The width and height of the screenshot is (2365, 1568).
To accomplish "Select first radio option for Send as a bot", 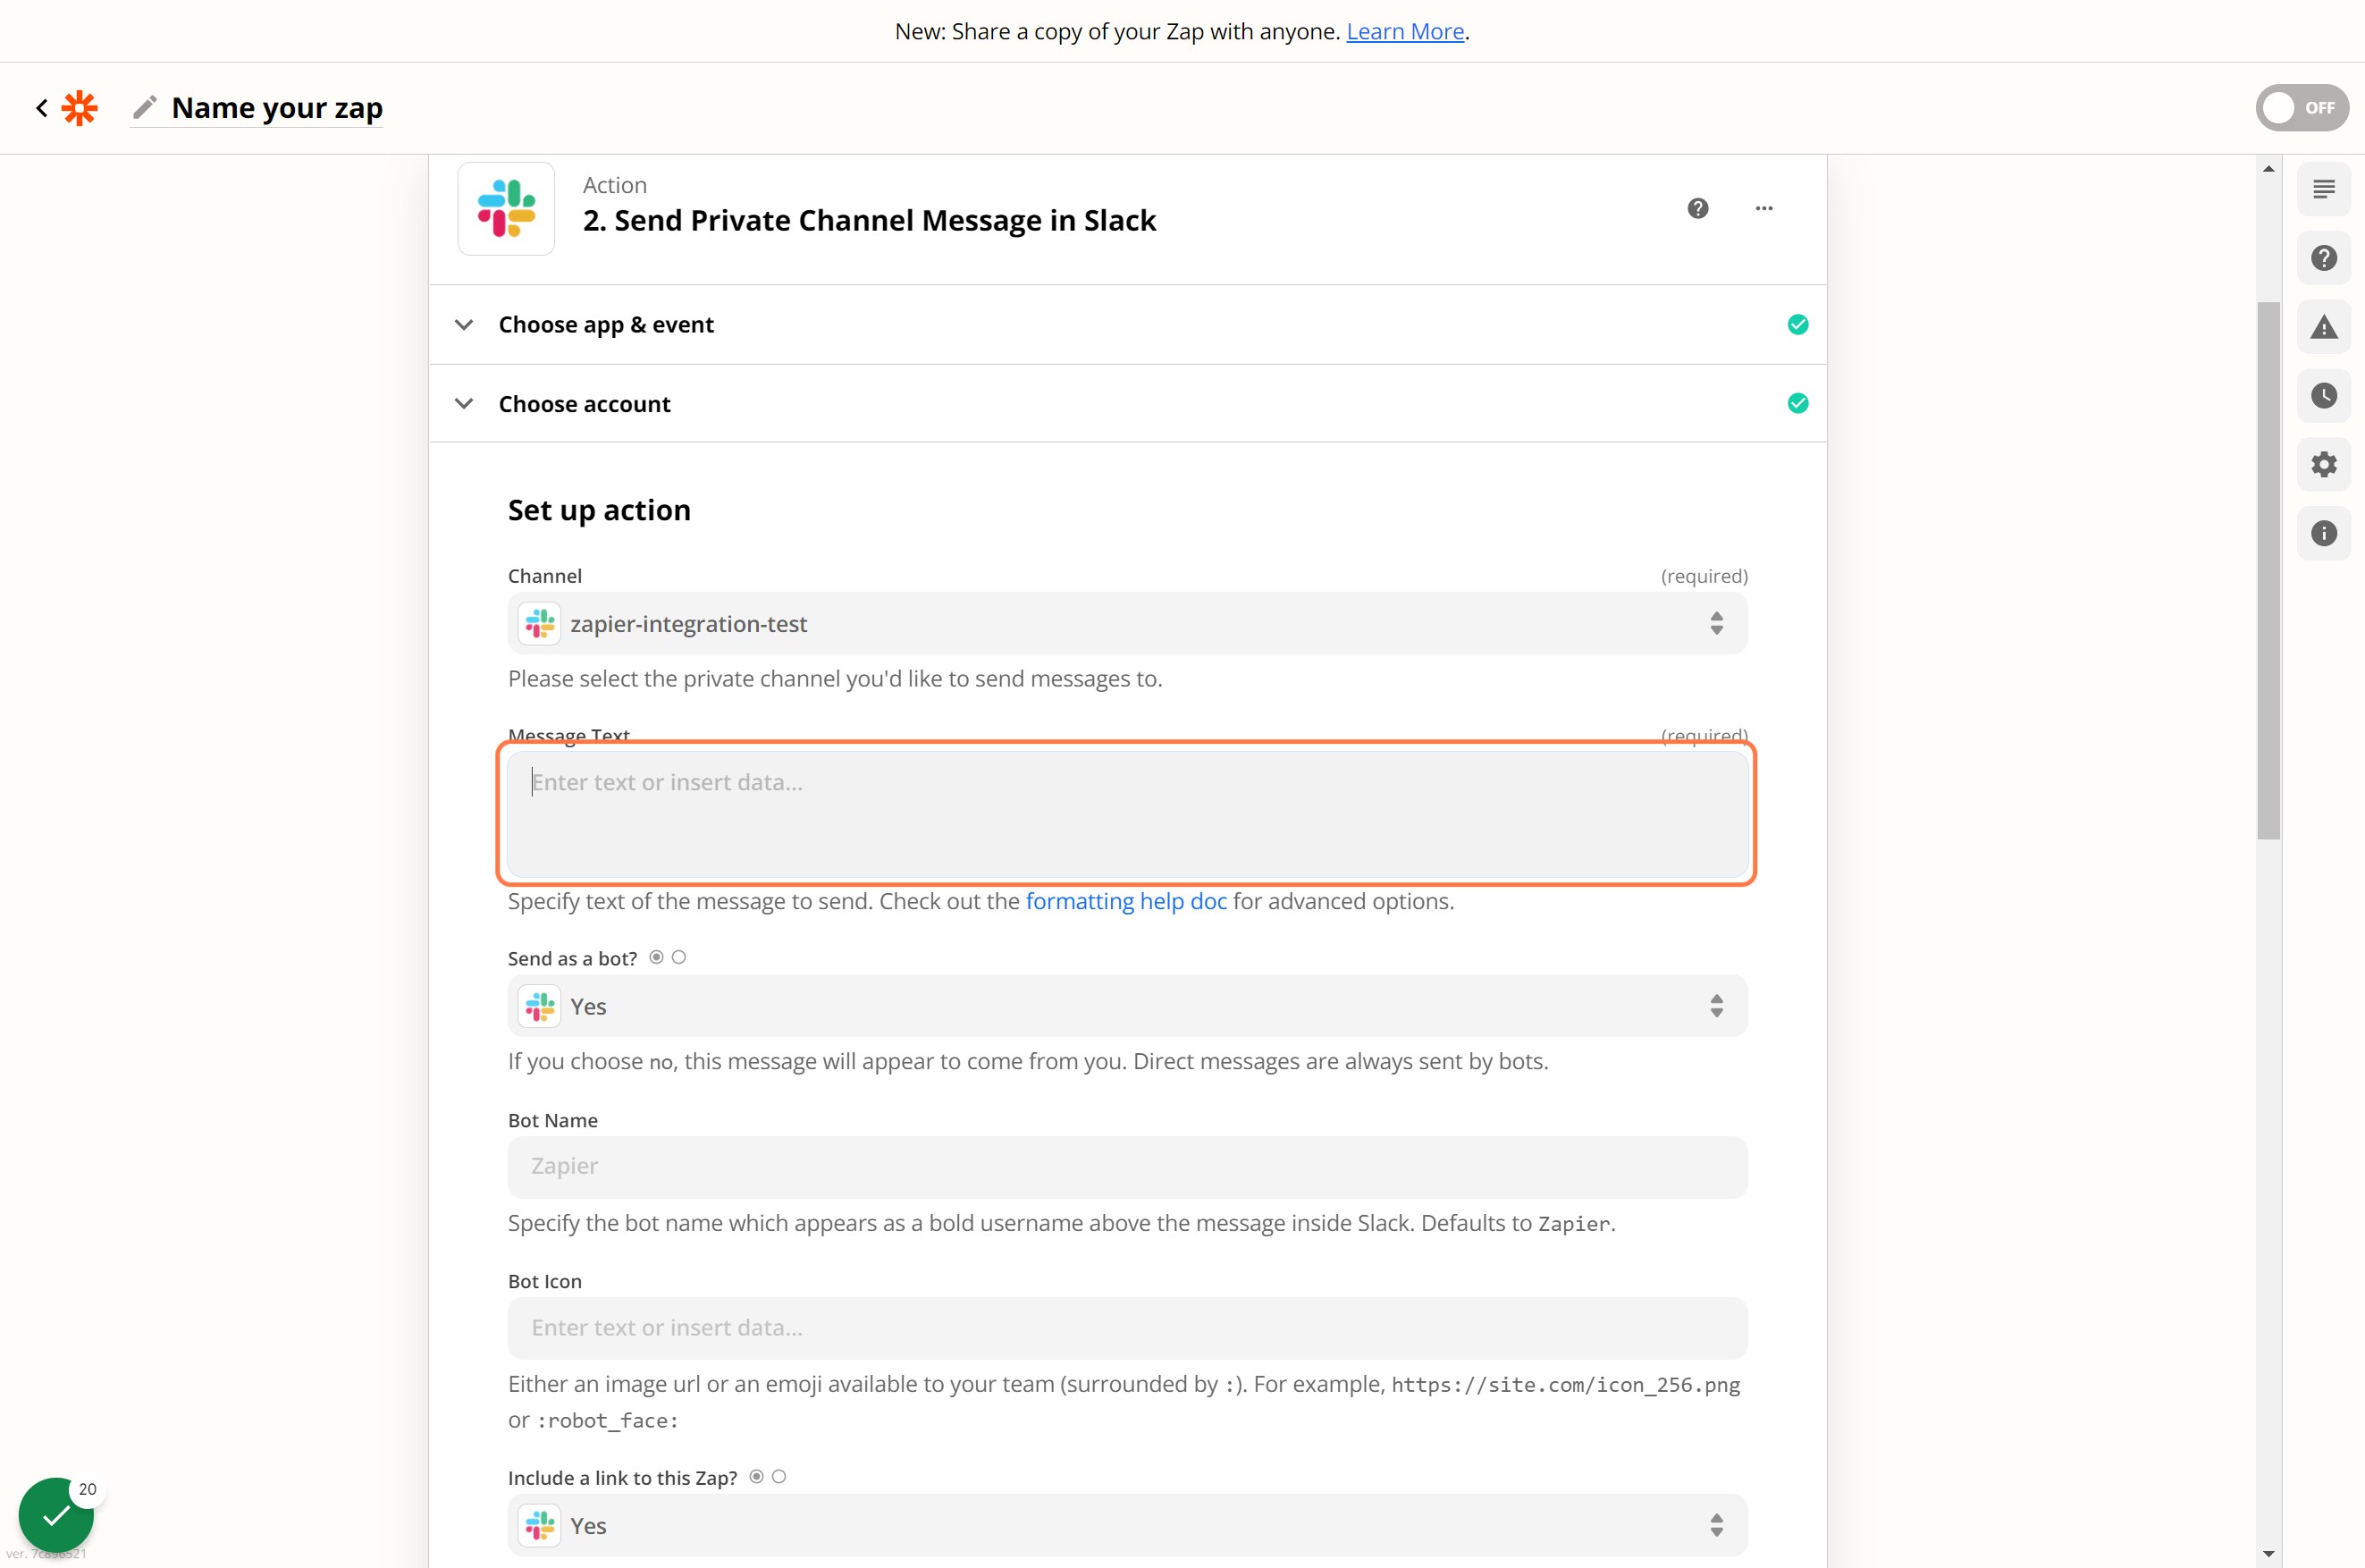I will pos(657,957).
